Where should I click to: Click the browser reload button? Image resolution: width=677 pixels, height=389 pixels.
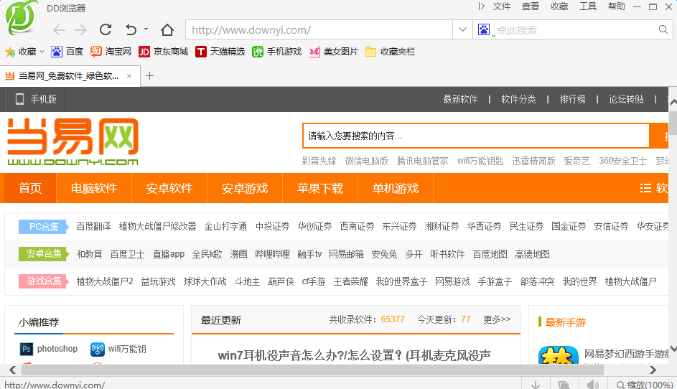point(106,29)
